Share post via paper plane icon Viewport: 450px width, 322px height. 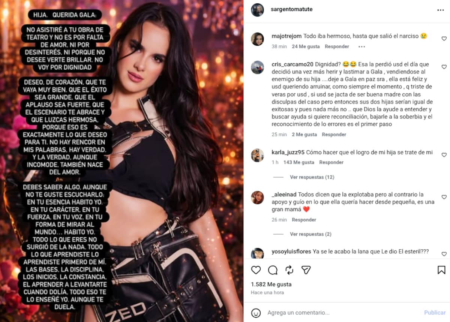[x=306, y=270]
